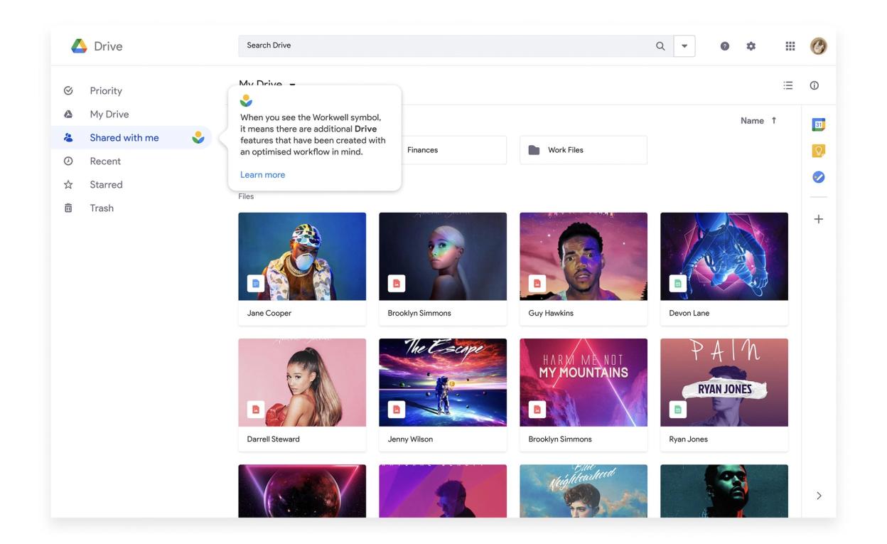Click sheets icon on Ryan Jones card
887x544 pixels.
click(678, 409)
